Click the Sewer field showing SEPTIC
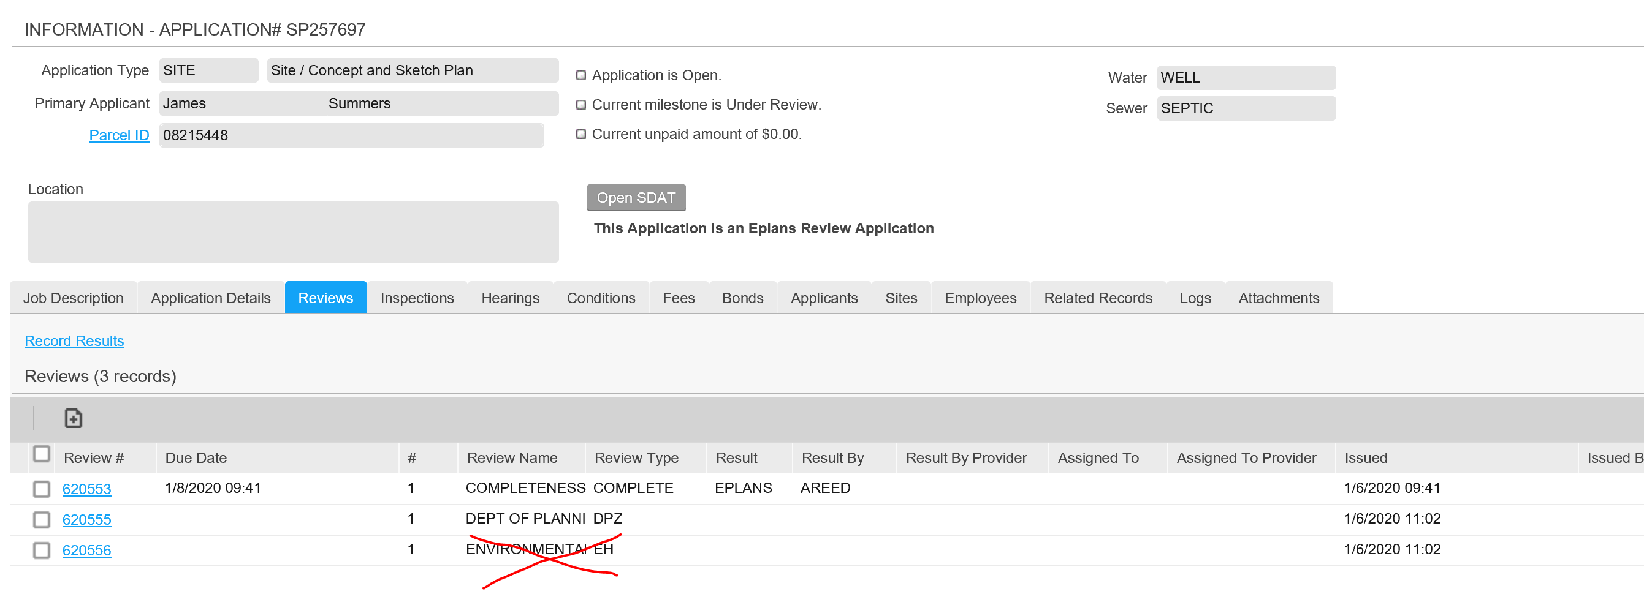The image size is (1644, 605). pyautogui.click(x=1246, y=108)
